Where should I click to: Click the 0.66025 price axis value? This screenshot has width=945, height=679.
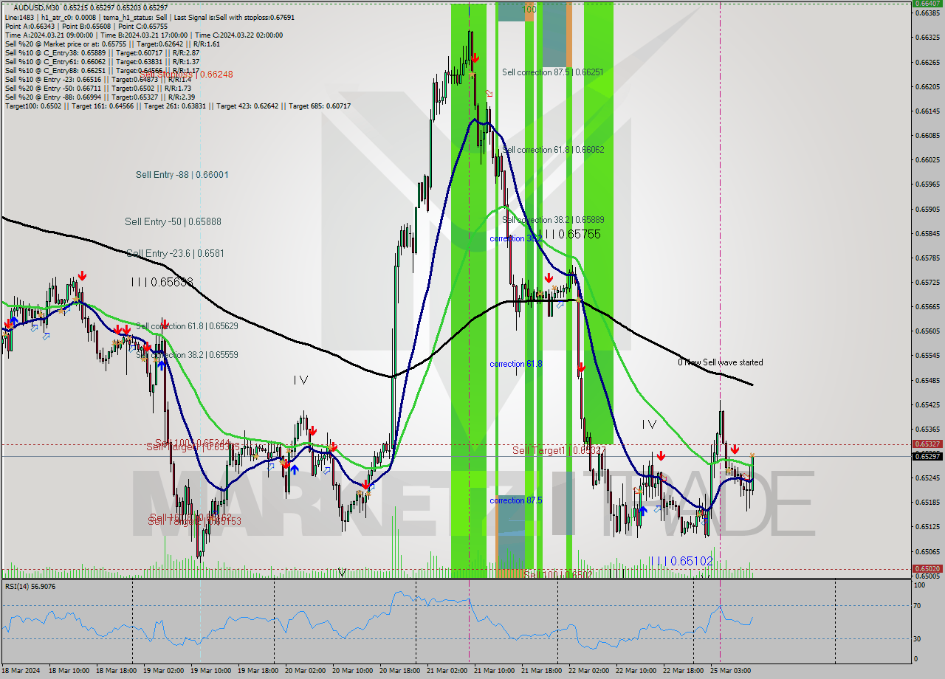pos(927,159)
